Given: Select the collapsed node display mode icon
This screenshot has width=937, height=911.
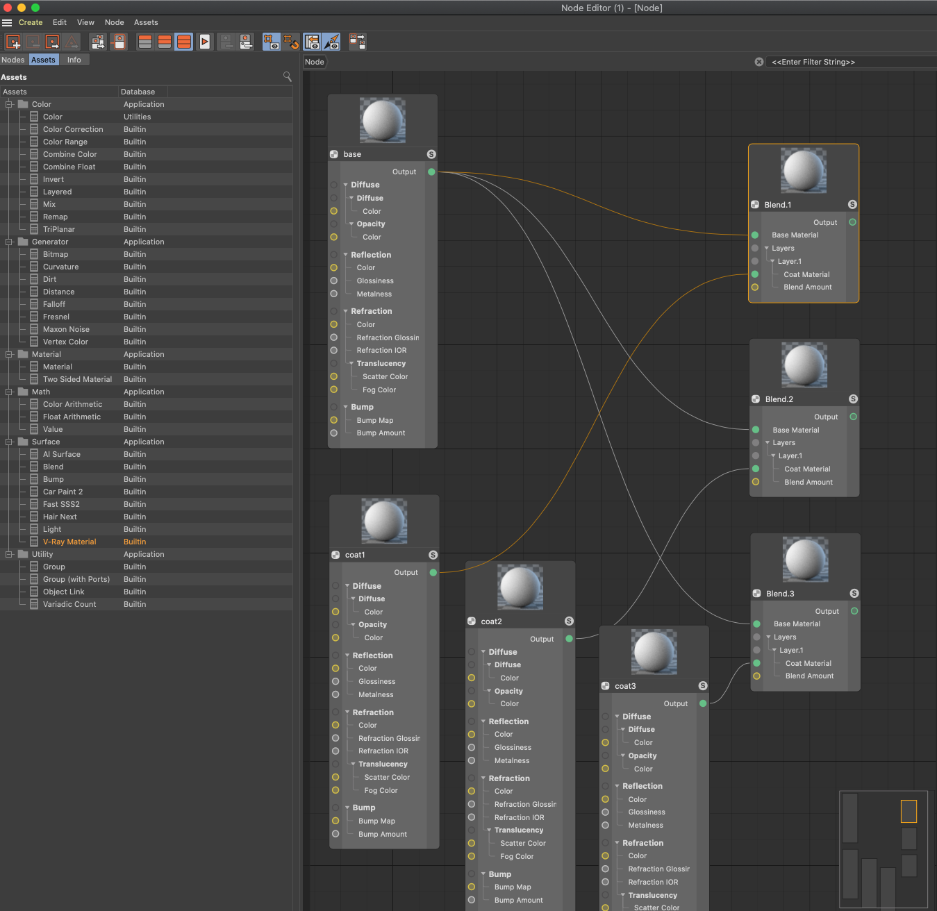Looking at the screenshot, I should click(x=145, y=42).
